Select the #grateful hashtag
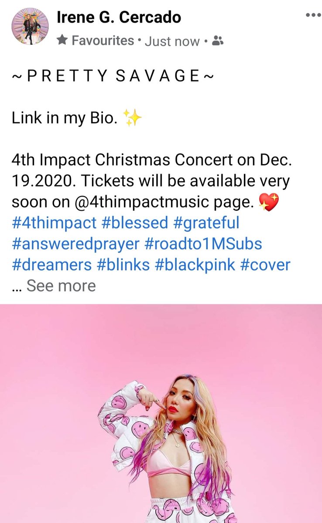Image resolution: width=322 pixels, height=523 pixels. pyautogui.click(x=207, y=223)
